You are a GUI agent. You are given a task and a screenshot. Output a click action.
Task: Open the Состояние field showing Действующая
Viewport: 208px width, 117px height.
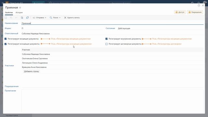[161, 28]
